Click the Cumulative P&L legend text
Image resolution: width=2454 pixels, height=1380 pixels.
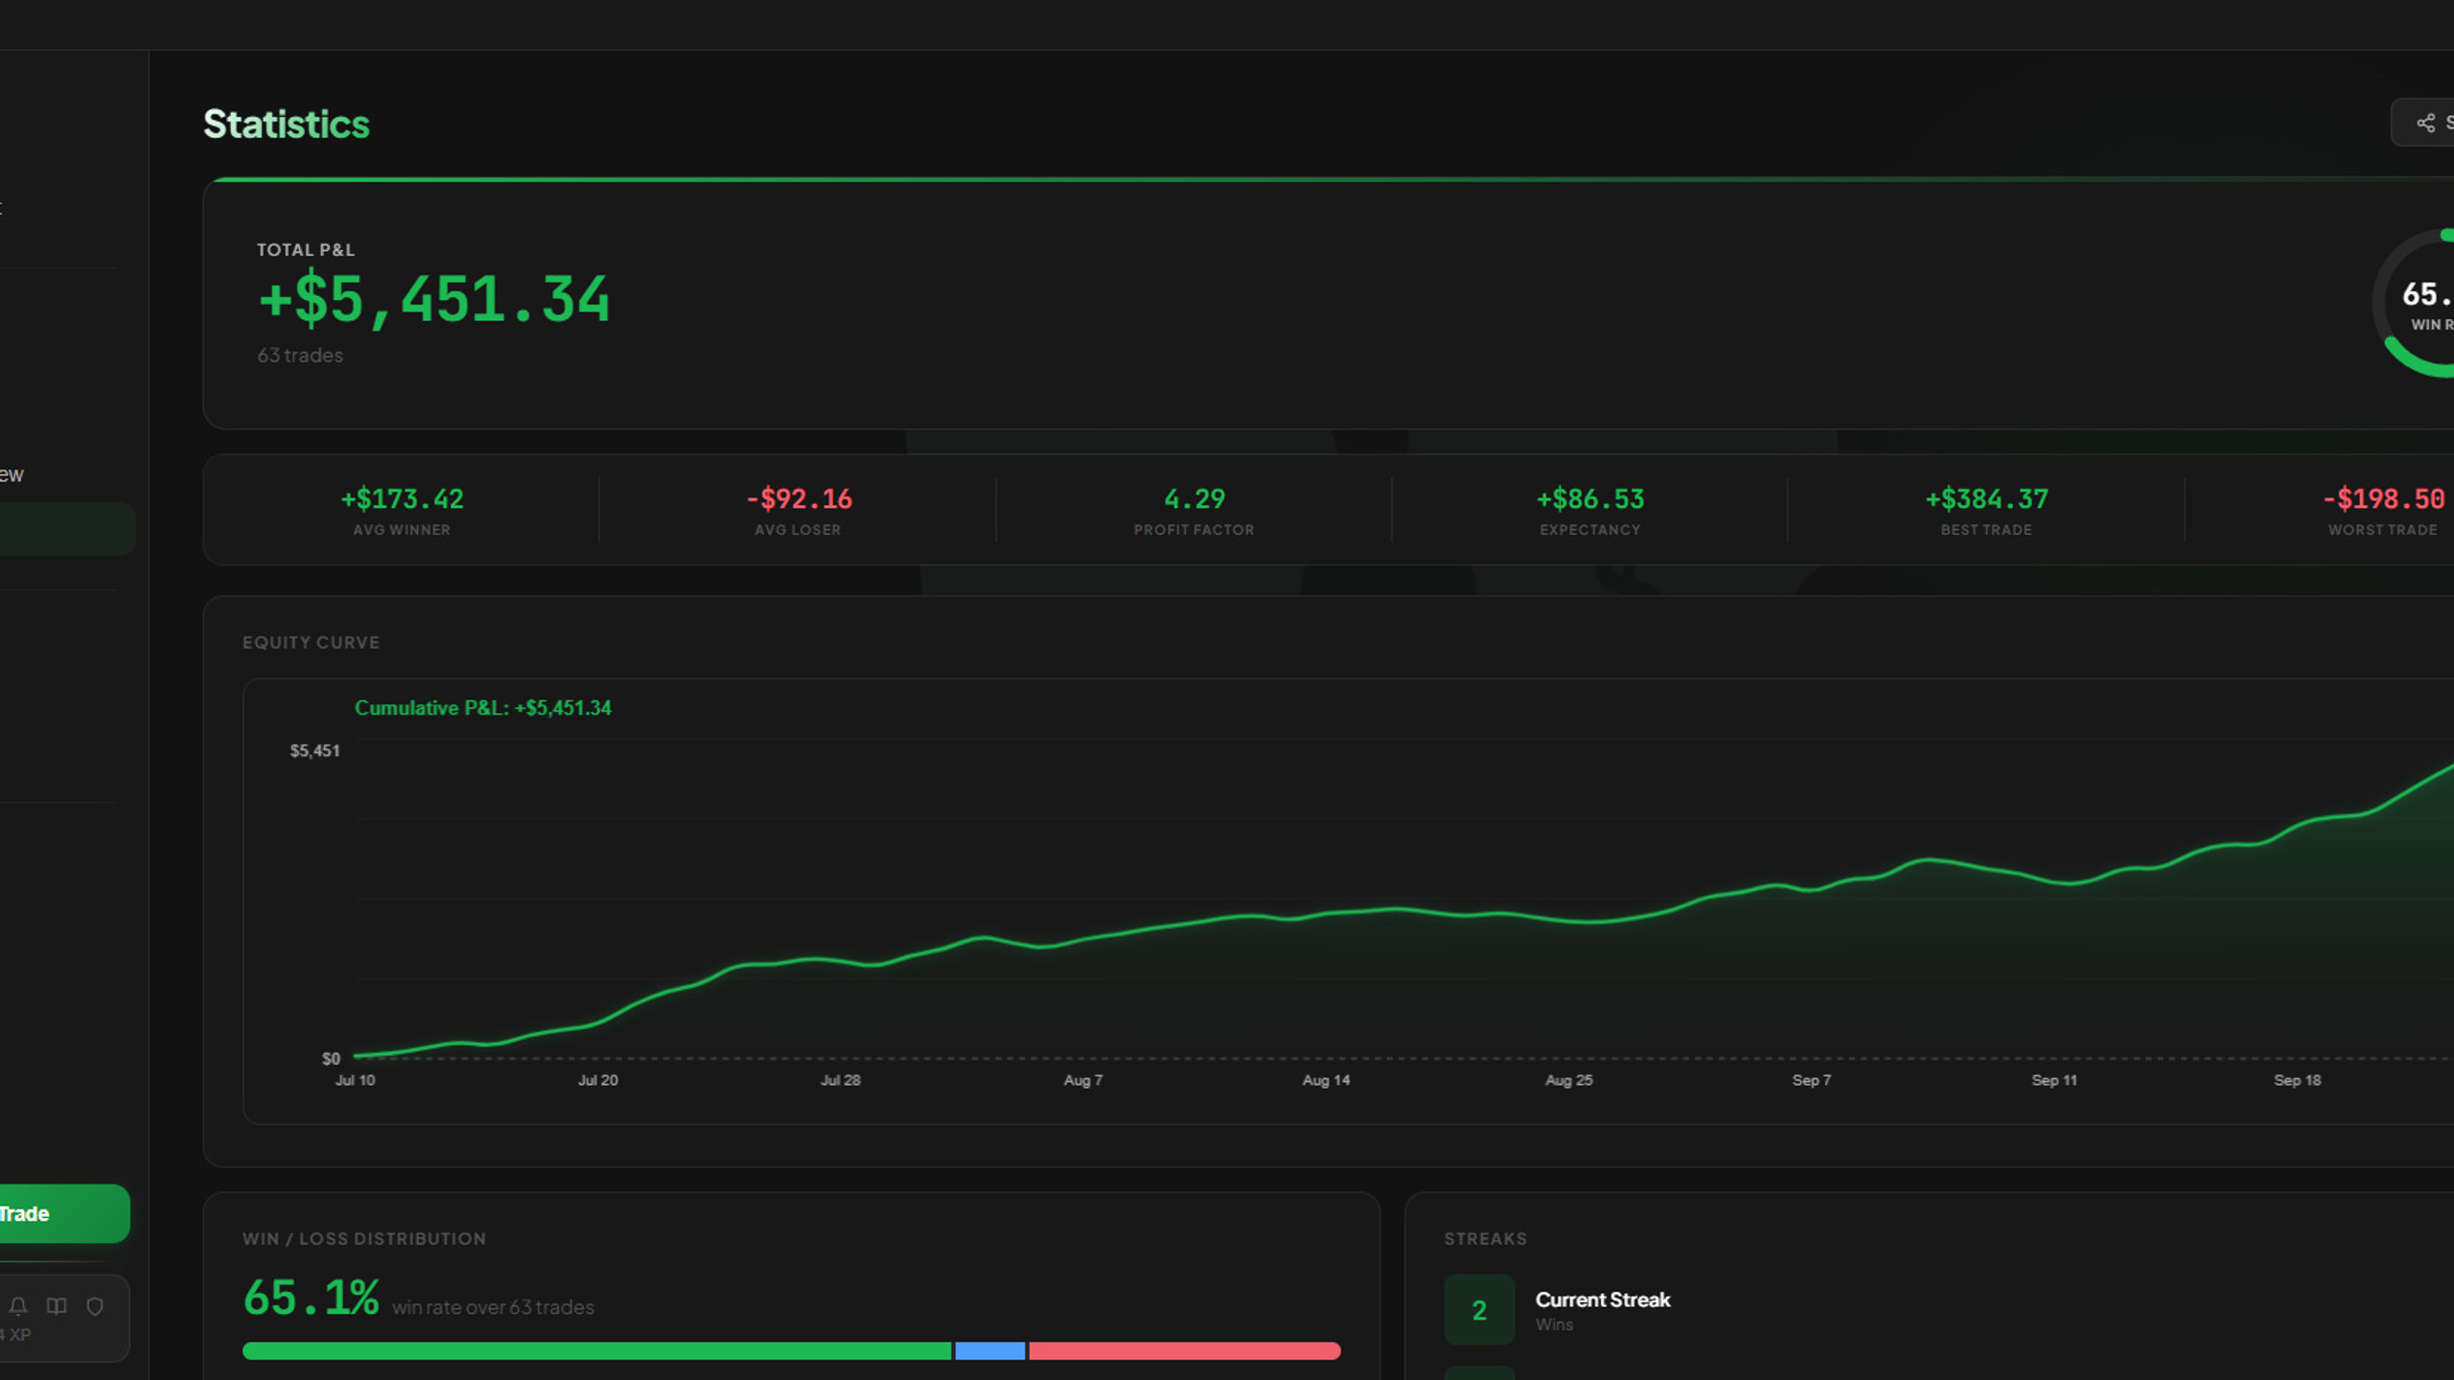point(482,707)
